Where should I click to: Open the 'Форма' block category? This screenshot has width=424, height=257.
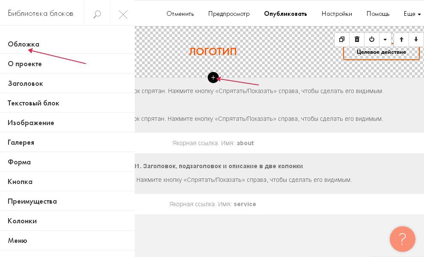pos(19,162)
